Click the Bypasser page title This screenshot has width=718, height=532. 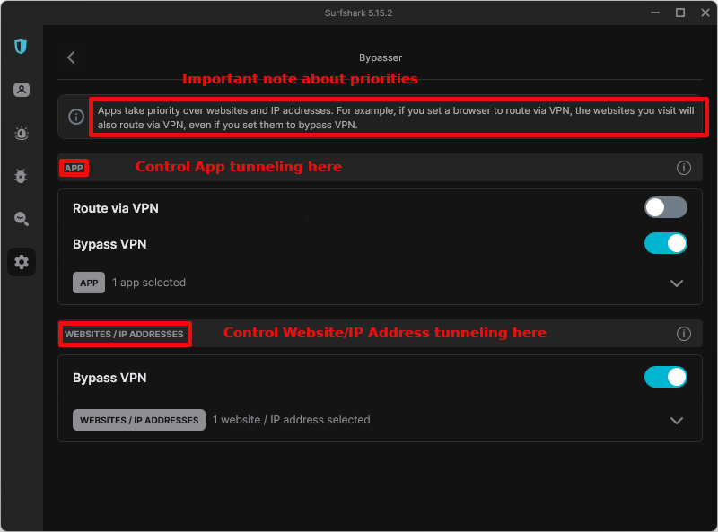coord(381,57)
